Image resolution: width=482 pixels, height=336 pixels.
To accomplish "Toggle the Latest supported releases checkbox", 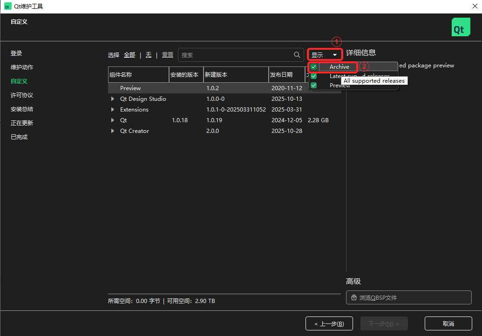I will coord(313,76).
